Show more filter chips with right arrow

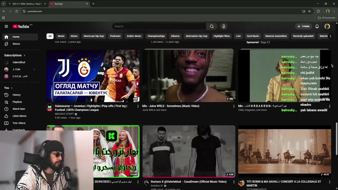(330, 36)
